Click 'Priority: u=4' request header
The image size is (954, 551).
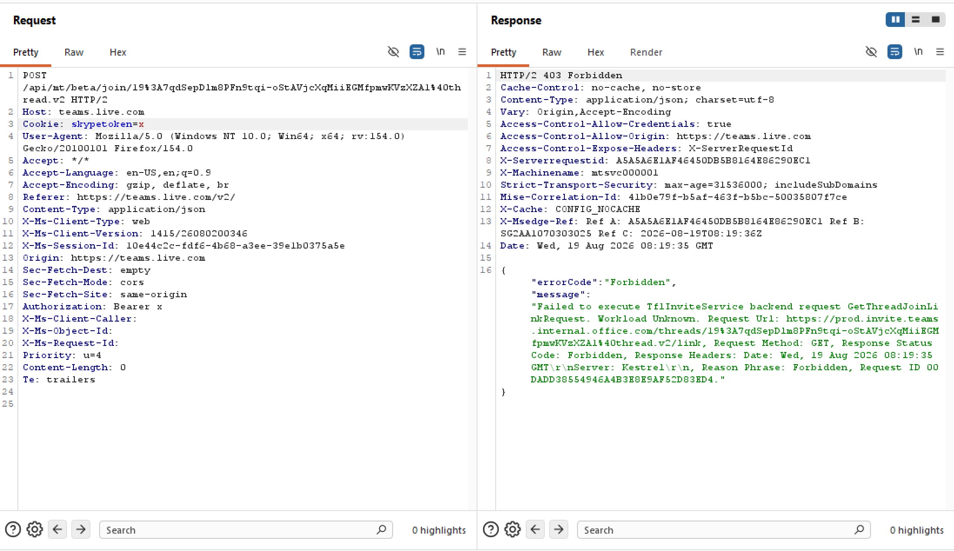coord(62,355)
